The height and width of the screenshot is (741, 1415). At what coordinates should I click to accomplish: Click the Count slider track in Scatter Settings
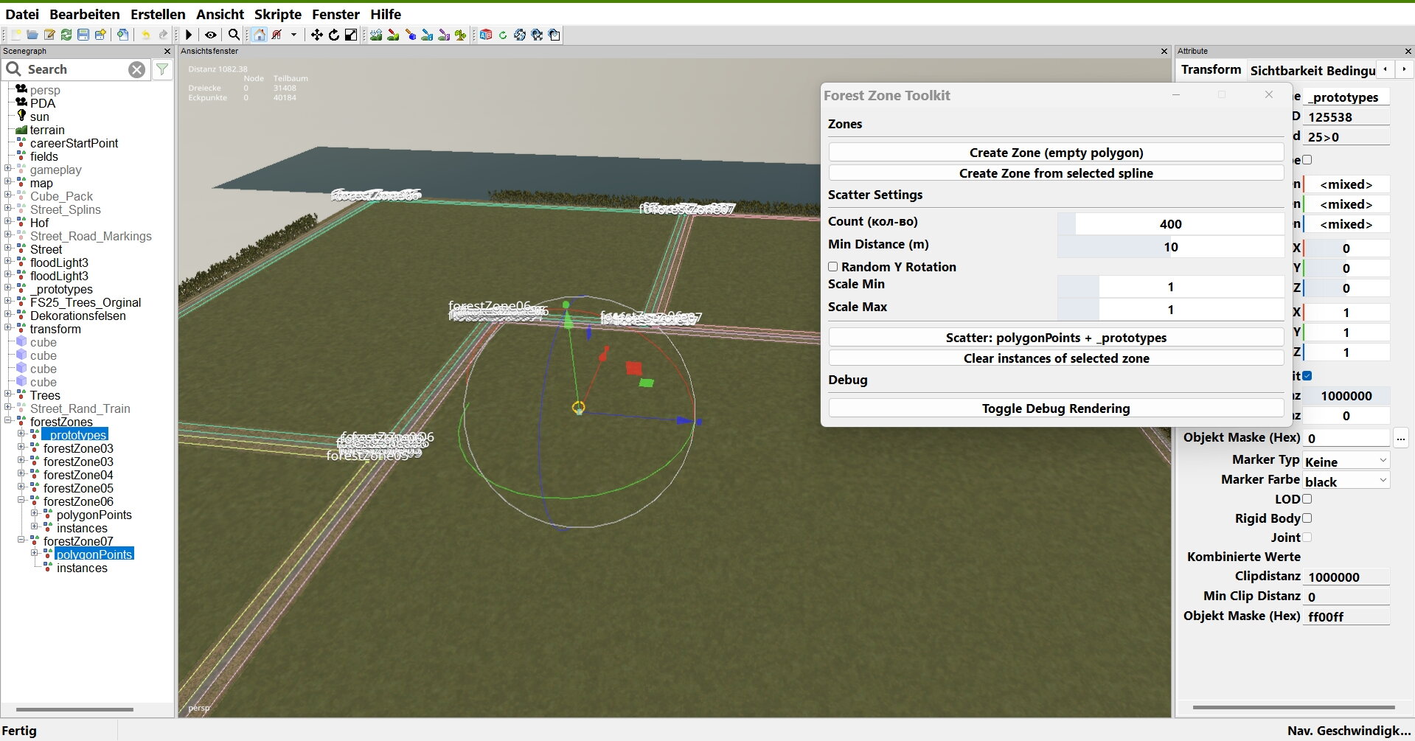pos(1169,223)
